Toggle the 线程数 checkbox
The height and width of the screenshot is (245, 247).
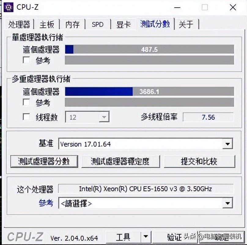click(26, 117)
